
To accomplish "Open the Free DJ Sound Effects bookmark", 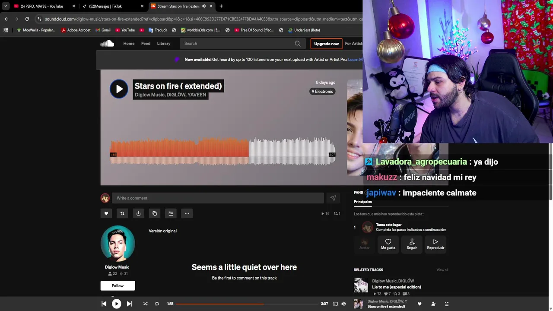I will point(254,30).
